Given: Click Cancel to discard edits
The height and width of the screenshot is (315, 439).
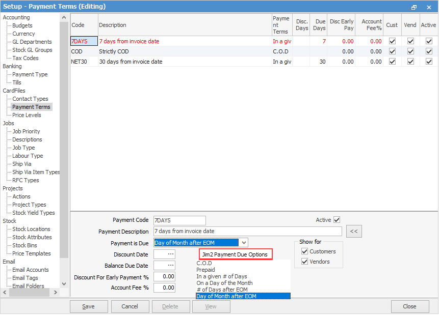Looking at the screenshot, I should click(130, 306).
